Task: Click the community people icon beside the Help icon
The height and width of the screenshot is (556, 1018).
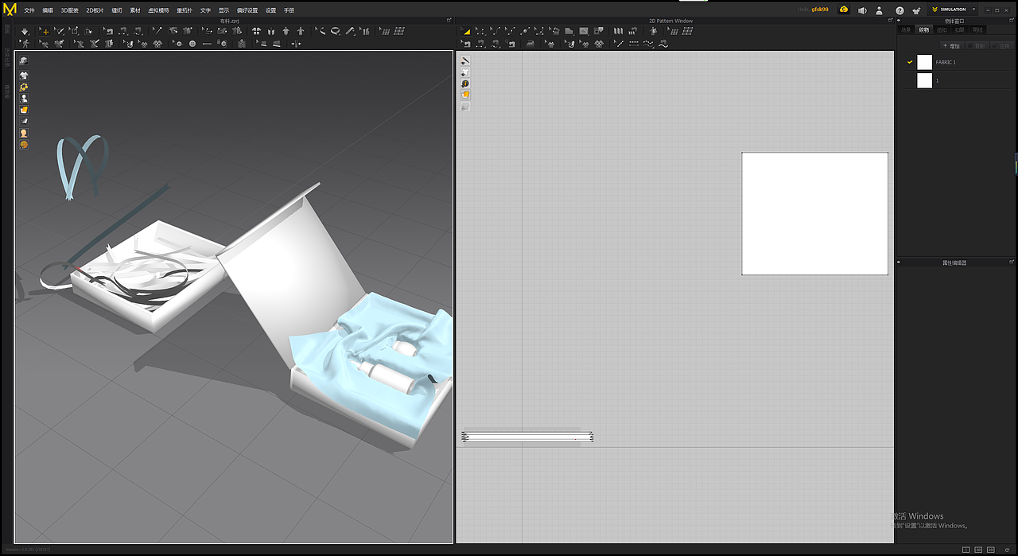Action: point(915,10)
